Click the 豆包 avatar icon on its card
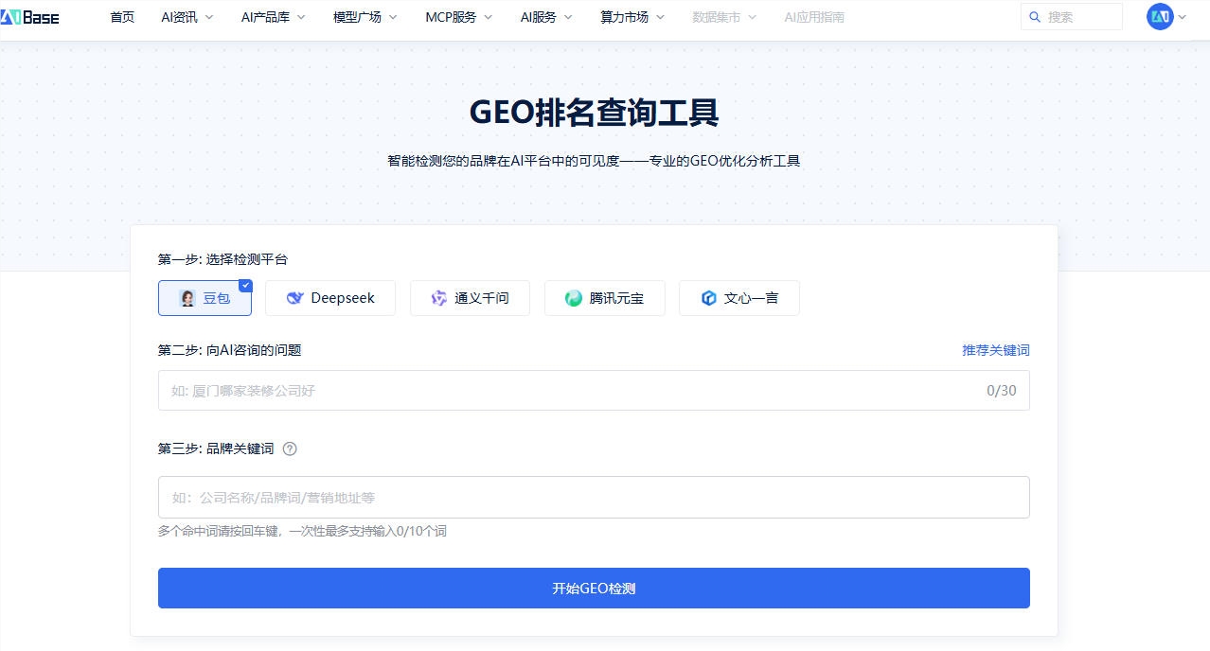 (188, 297)
